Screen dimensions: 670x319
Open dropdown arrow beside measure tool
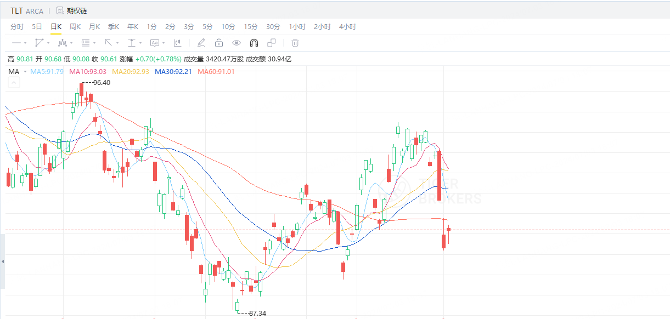click(x=140, y=43)
